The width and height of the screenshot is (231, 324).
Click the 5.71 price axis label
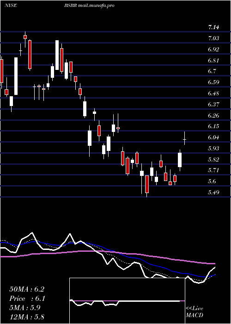(213, 170)
